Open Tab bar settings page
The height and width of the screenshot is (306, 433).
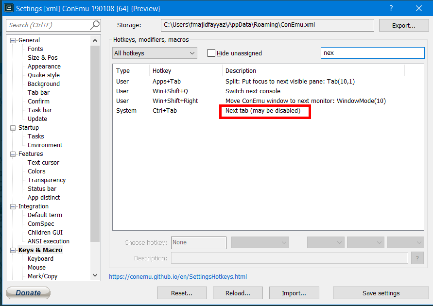click(39, 93)
